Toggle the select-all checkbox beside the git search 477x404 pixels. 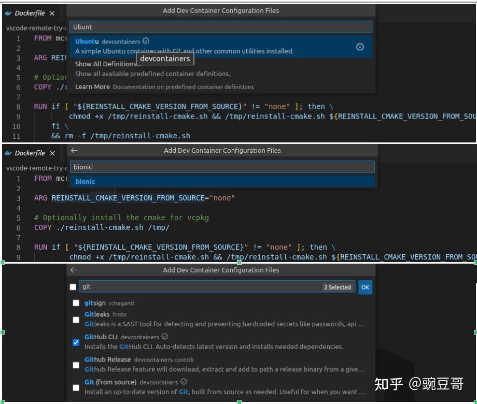[x=74, y=286]
